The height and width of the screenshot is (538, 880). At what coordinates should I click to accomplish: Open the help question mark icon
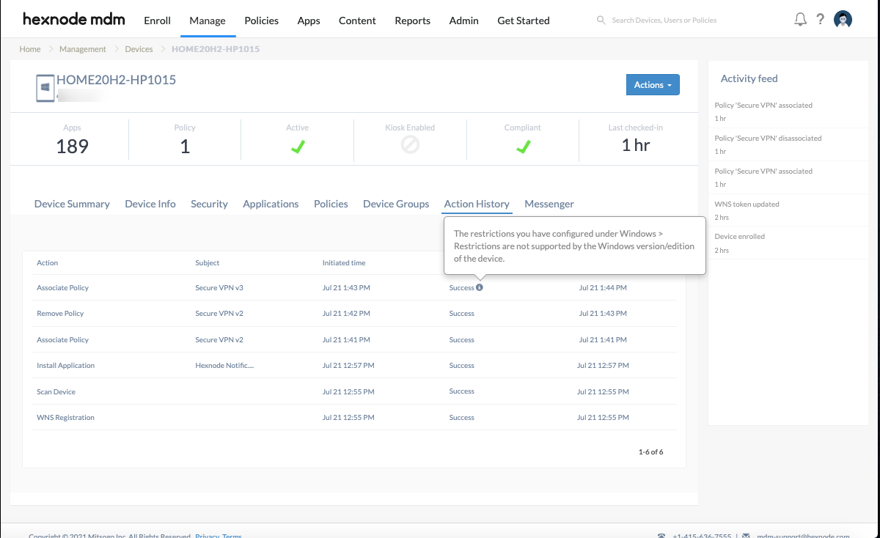pos(821,20)
